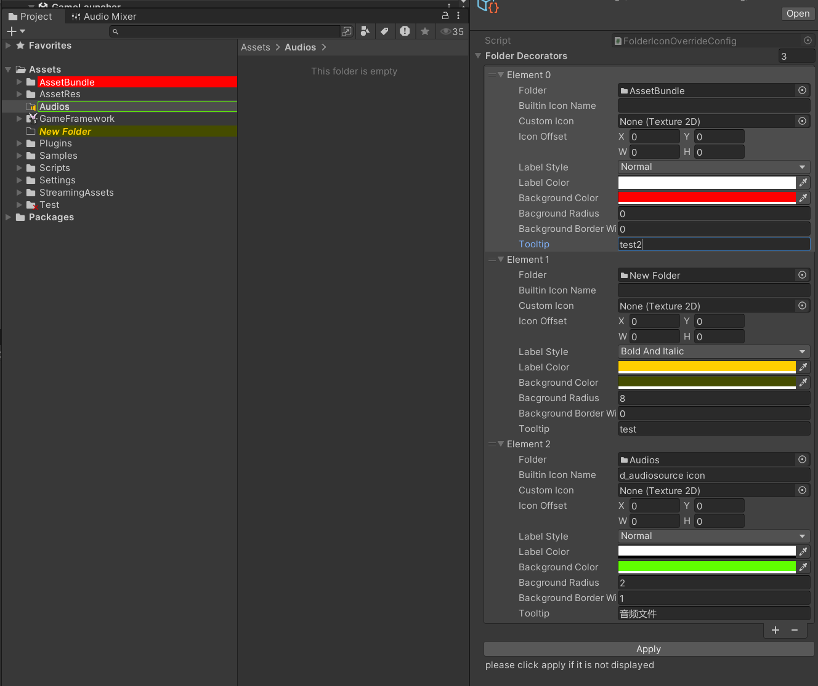
Task: Toggle the favorites star save search icon
Action: (425, 31)
